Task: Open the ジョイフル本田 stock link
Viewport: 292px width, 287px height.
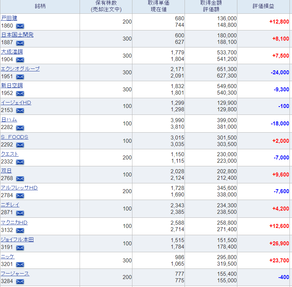Action: pos(17,240)
